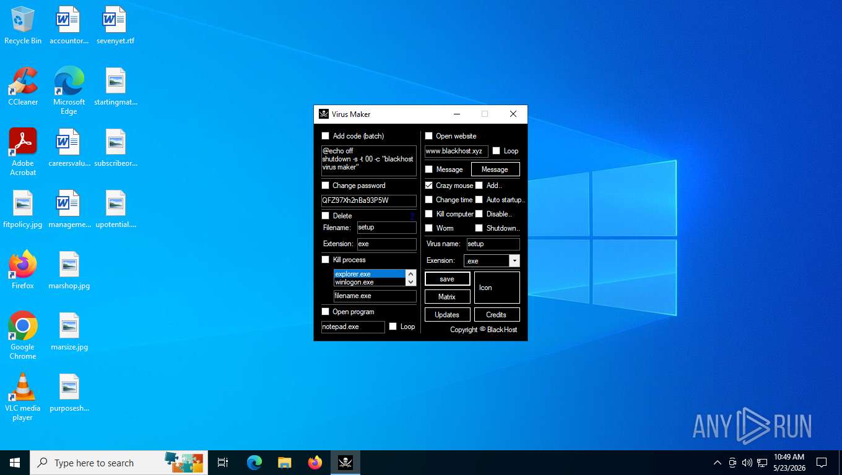Show hidden system tray icons chevron
The image size is (842, 475).
tap(718, 463)
